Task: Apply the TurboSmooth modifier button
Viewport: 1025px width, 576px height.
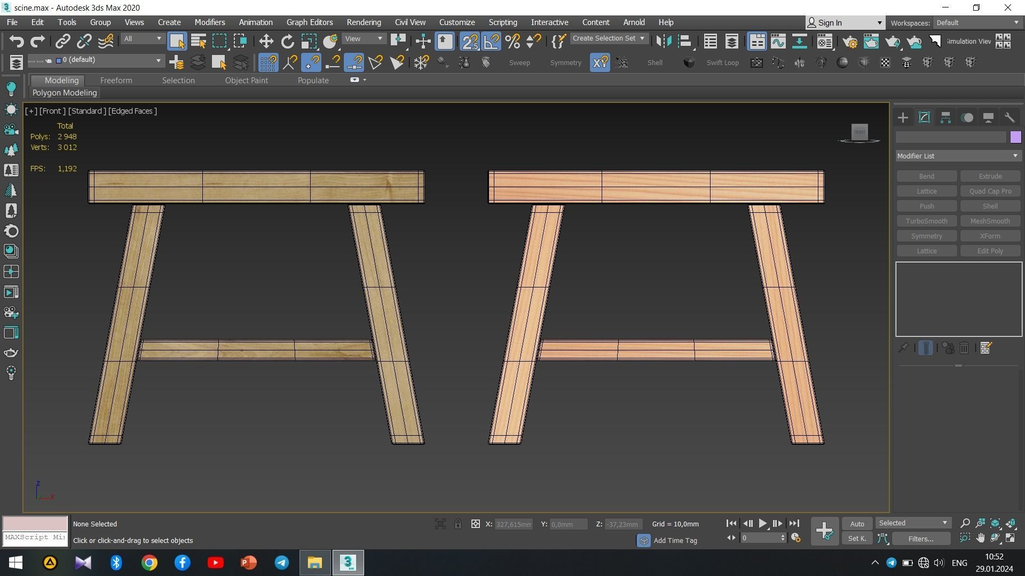Action: click(x=926, y=221)
